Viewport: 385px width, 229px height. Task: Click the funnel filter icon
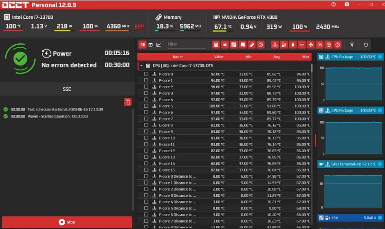[352, 44]
